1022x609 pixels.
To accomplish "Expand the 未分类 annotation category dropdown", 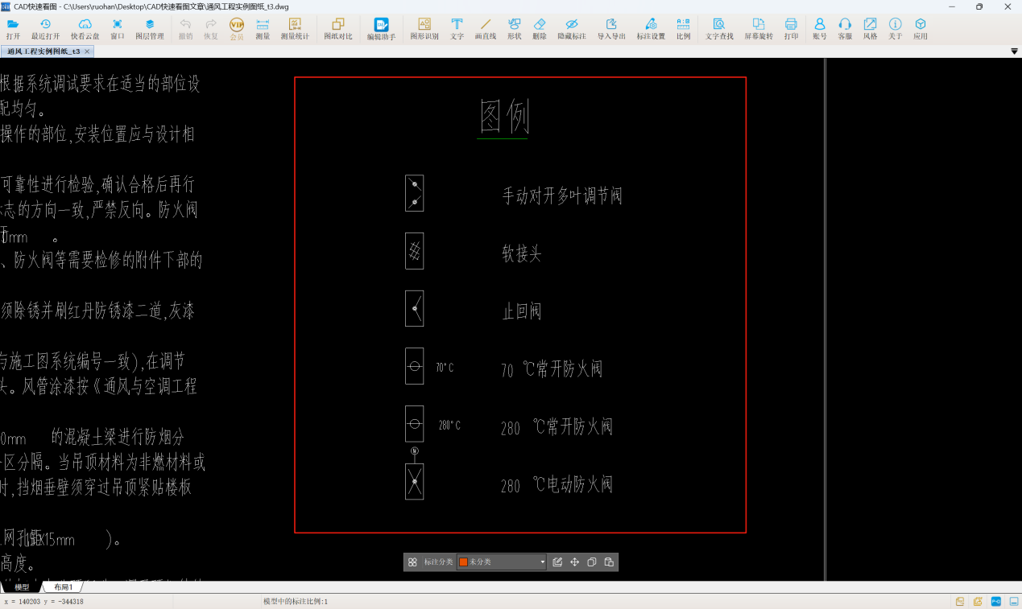I will point(542,562).
